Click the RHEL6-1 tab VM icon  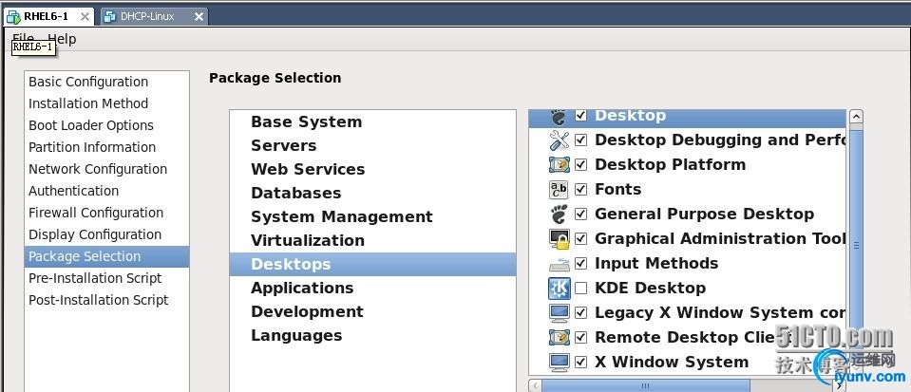click(x=12, y=17)
